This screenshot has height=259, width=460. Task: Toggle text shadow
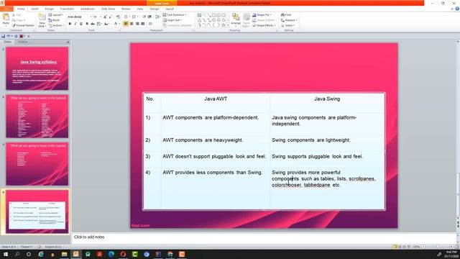click(87, 24)
